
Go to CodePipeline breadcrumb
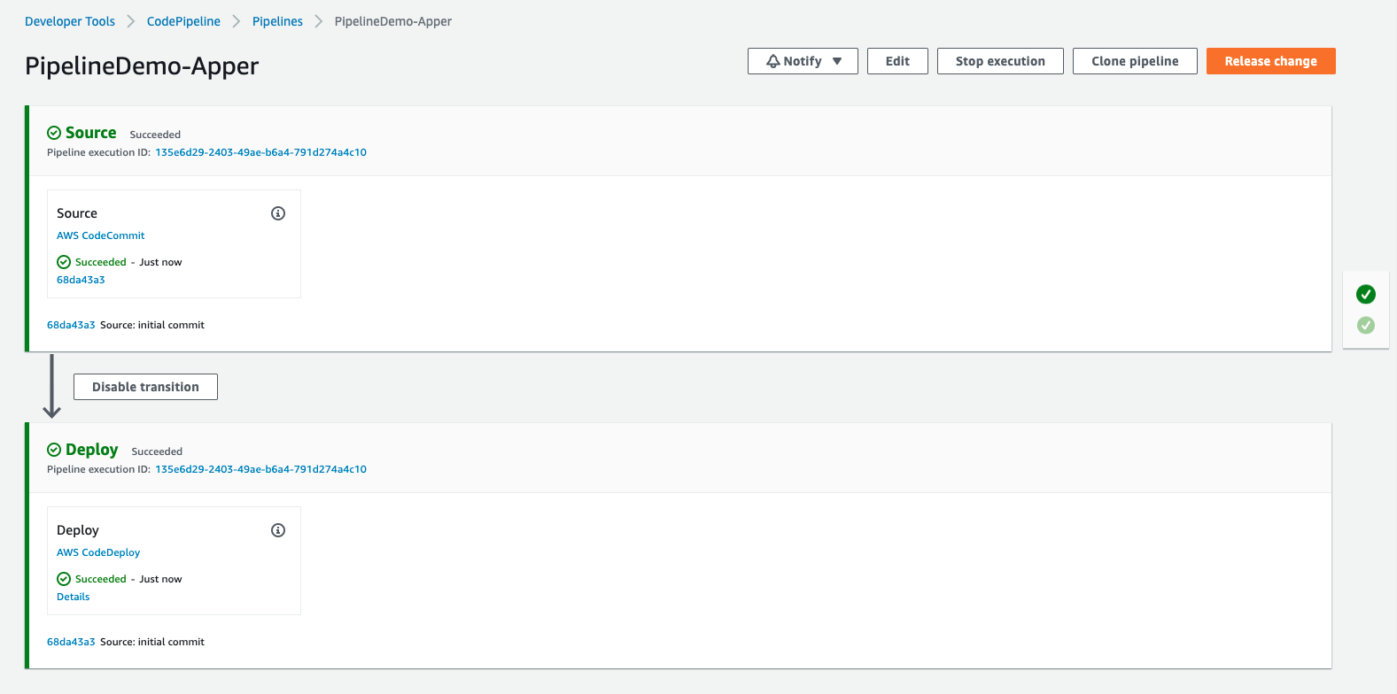183,21
